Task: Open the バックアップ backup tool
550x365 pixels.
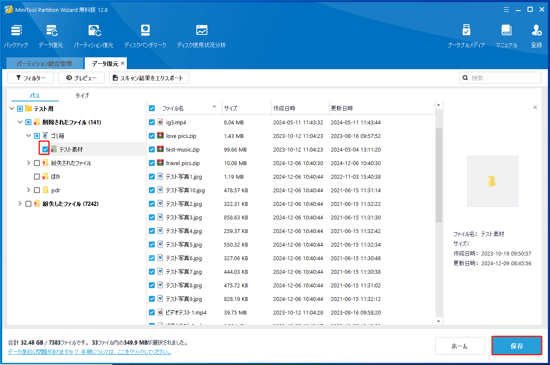Action: (x=16, y=36)
